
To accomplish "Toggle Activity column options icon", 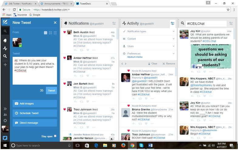I will tap(172, 23).
